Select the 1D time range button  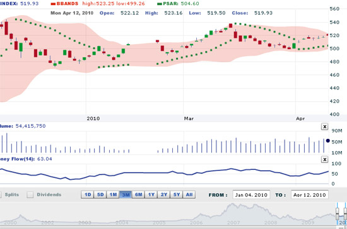pyautogui.click(x=88, y=194)
